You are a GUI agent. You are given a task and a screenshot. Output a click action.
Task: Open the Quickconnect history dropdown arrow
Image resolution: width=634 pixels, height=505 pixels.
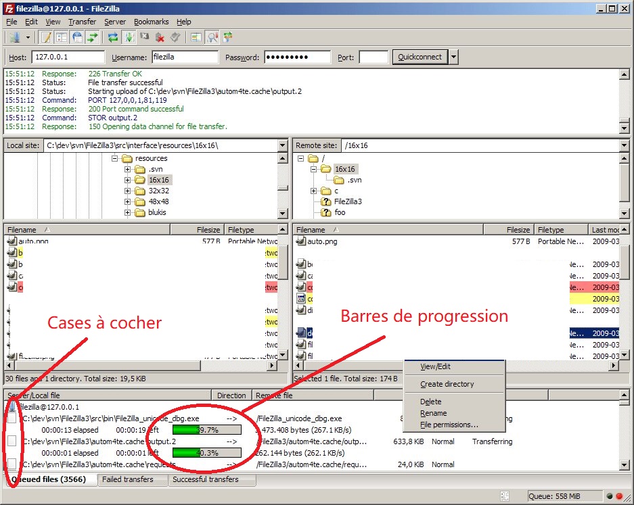point(453,57)
